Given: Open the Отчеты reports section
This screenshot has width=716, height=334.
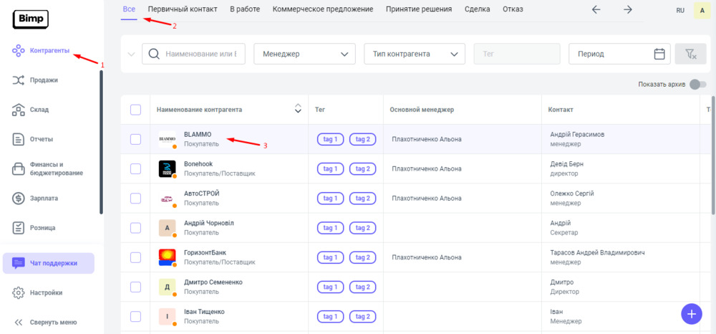Looking at the screenshot, I should 41,139.
